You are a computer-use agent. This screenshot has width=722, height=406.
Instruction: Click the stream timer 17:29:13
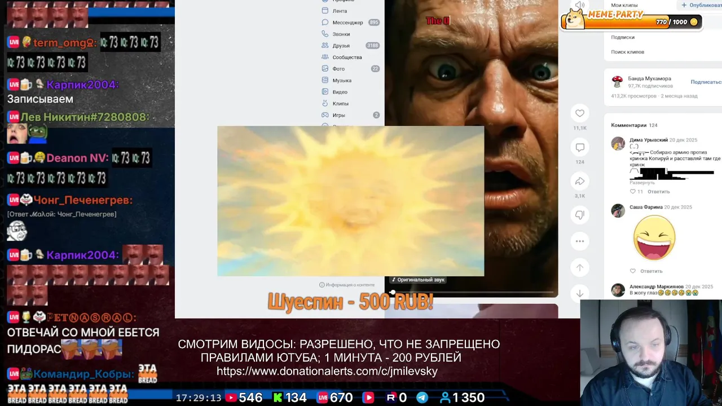point(199,398)
